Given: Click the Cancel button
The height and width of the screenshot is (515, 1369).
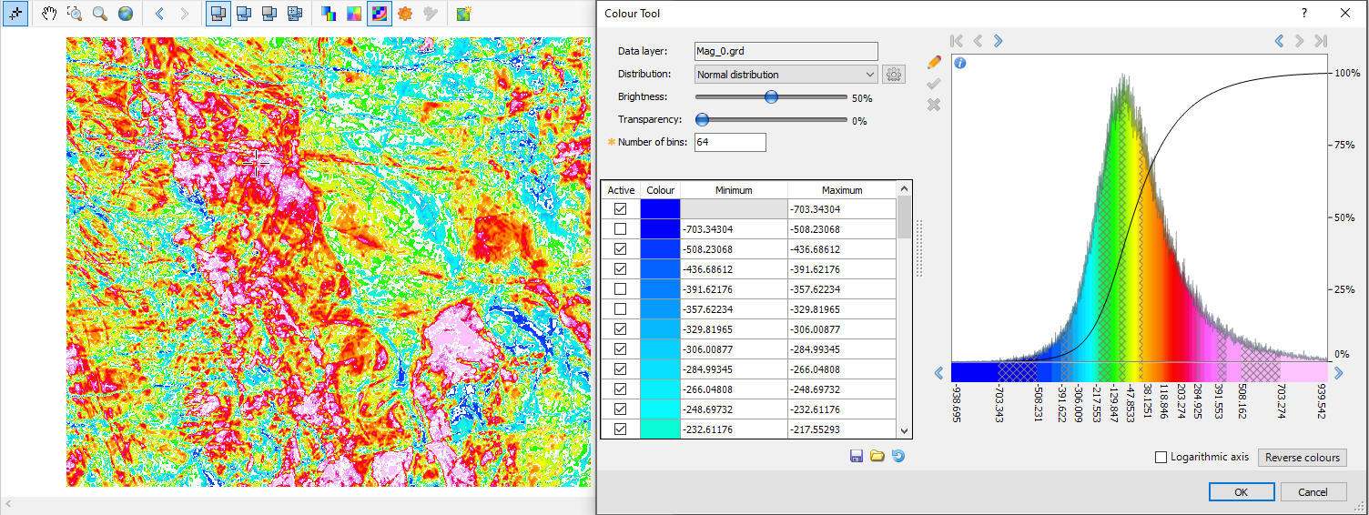Looking at the screenshot, I should coord(1313,492).
